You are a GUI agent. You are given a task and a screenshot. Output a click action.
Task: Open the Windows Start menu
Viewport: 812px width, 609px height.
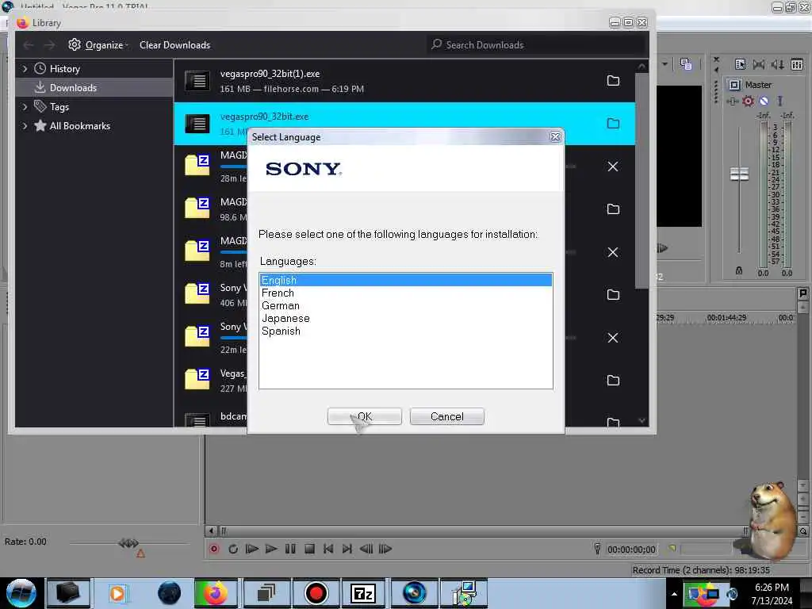coord(21,593)
